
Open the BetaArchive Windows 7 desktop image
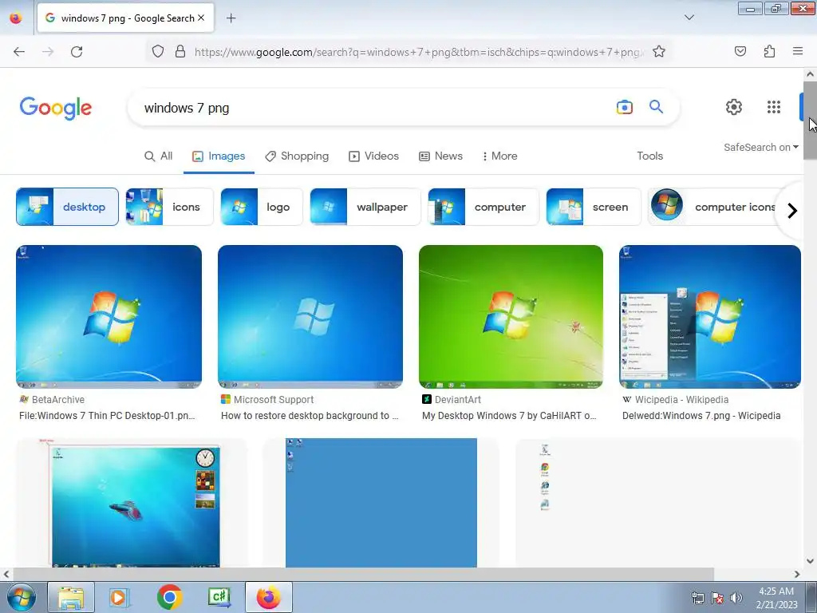click(109, 317)
